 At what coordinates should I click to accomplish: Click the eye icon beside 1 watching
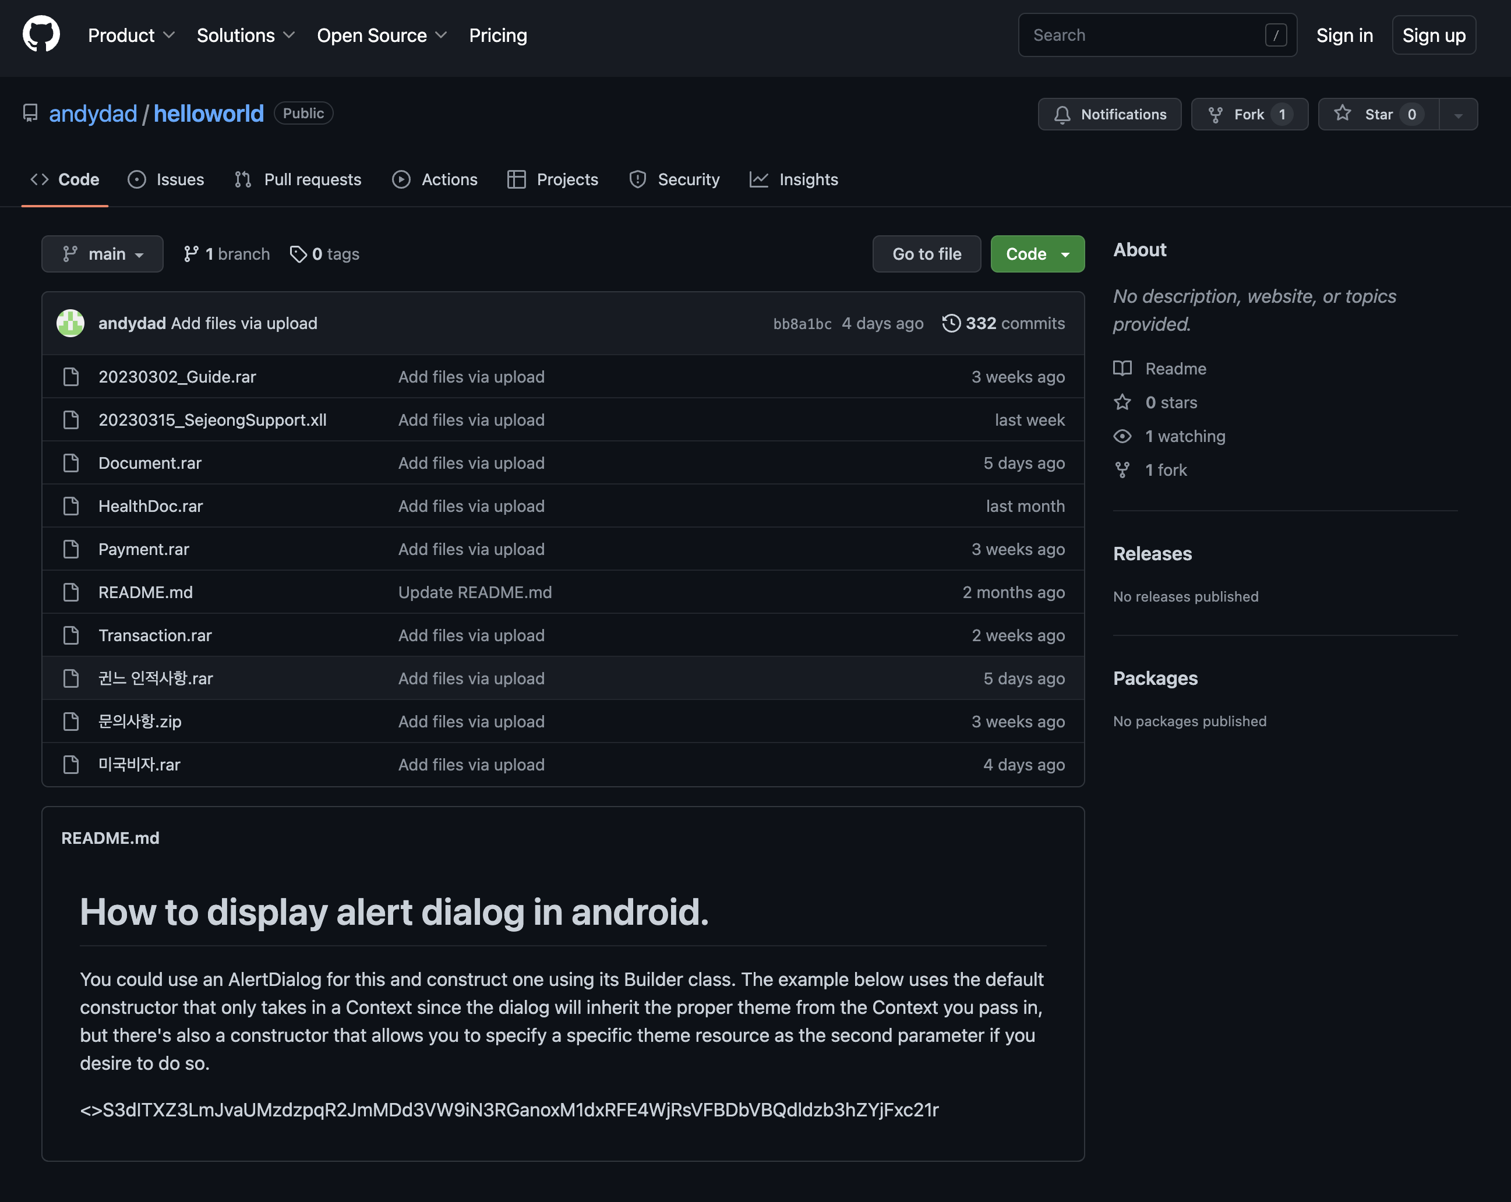click(x=1122, y=436)
